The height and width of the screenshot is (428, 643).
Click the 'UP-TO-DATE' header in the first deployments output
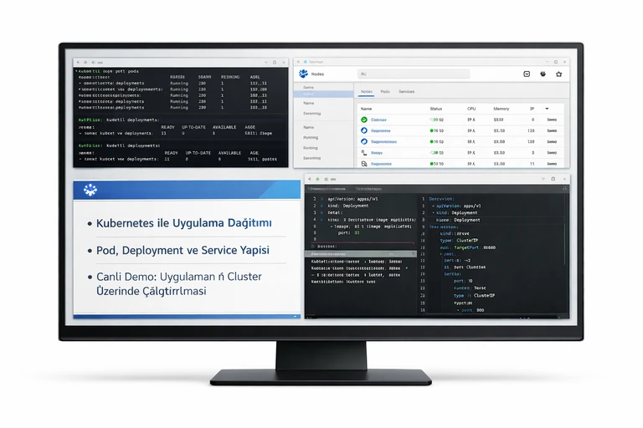tap(193, 127)
